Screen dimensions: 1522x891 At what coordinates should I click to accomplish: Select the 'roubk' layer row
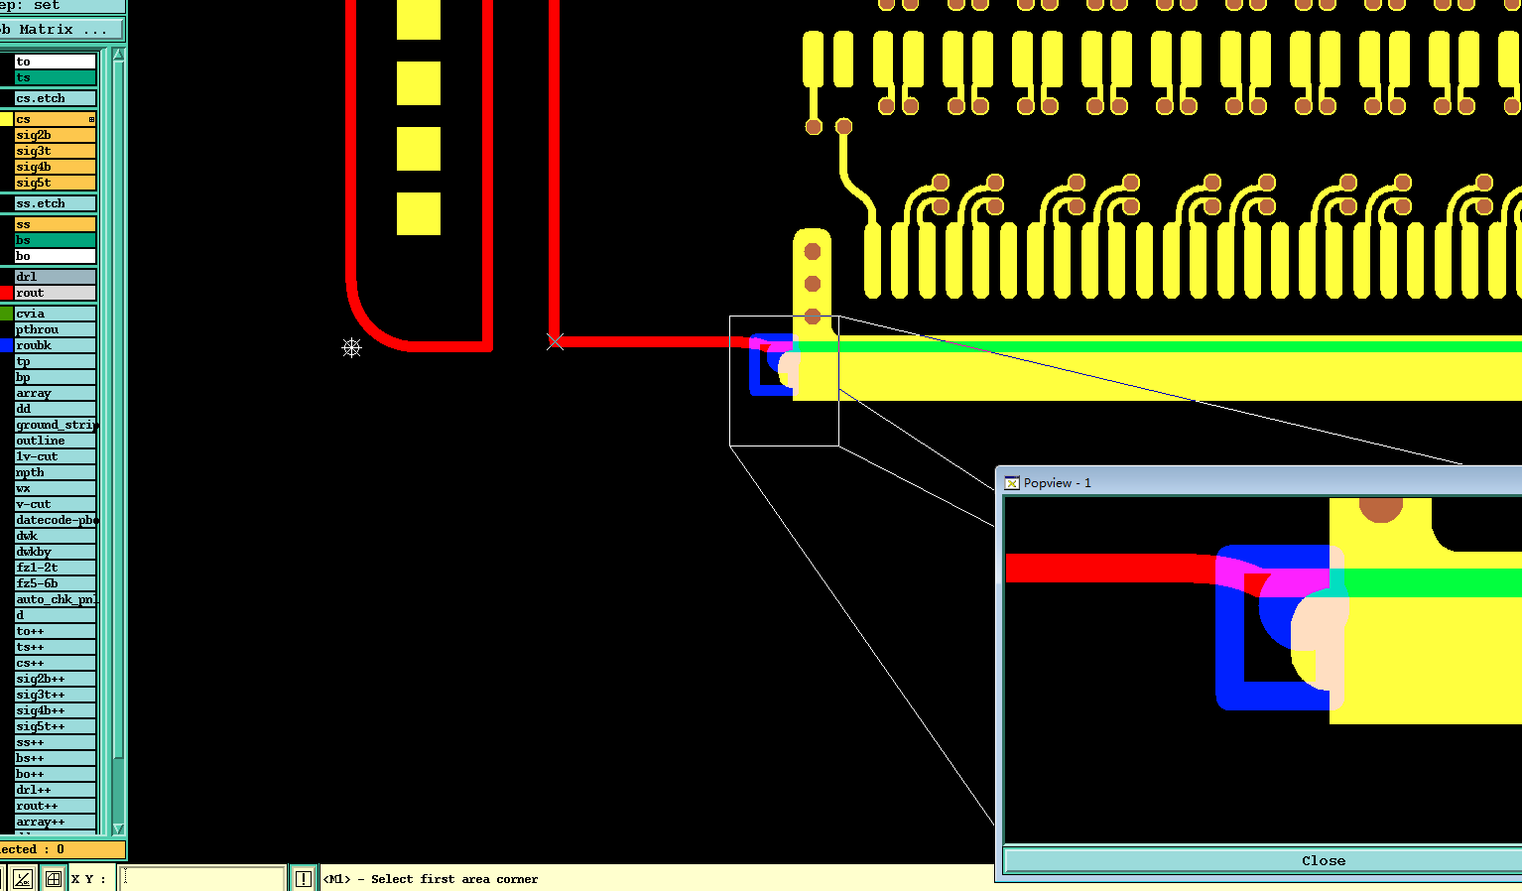click(56, 345)
